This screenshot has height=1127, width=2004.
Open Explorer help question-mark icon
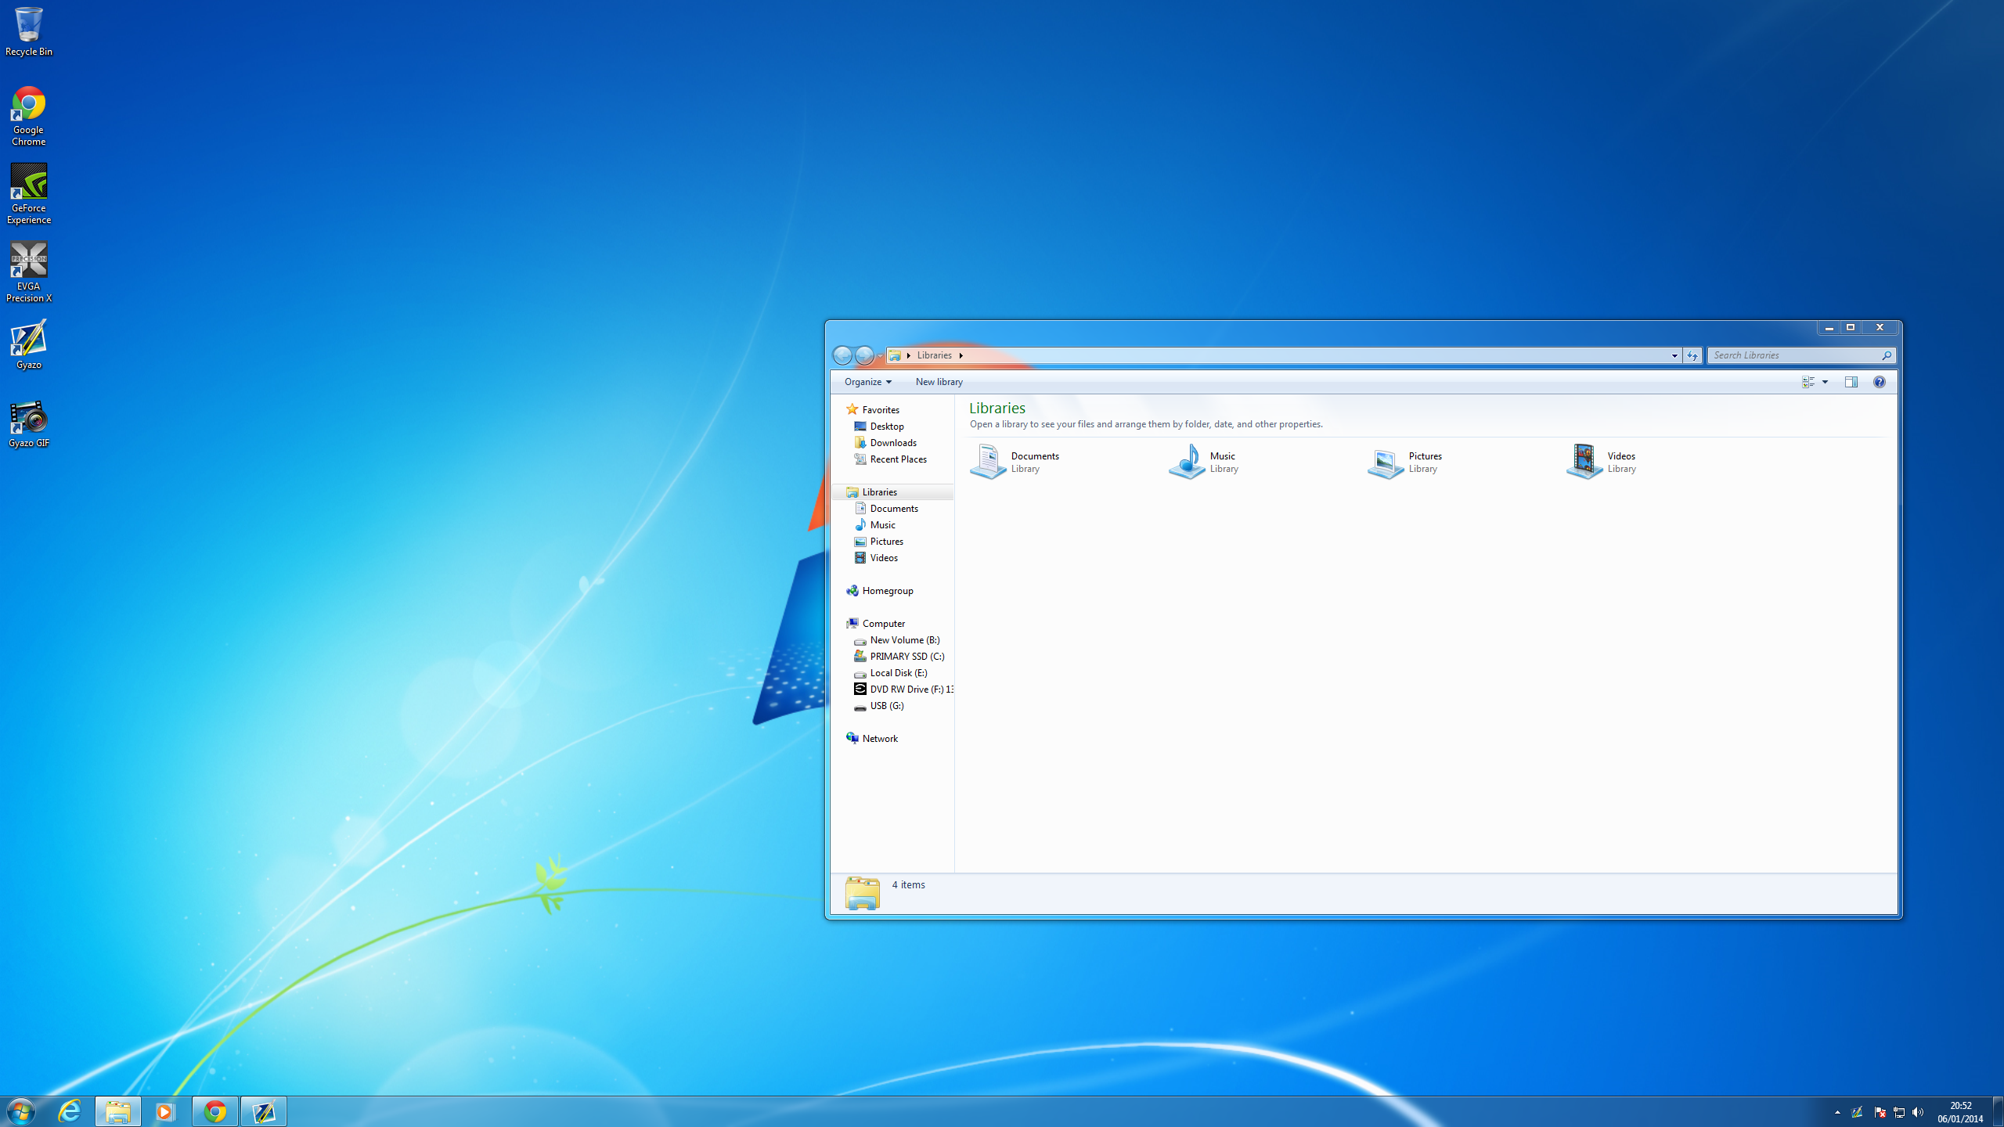click(1879, 382)
